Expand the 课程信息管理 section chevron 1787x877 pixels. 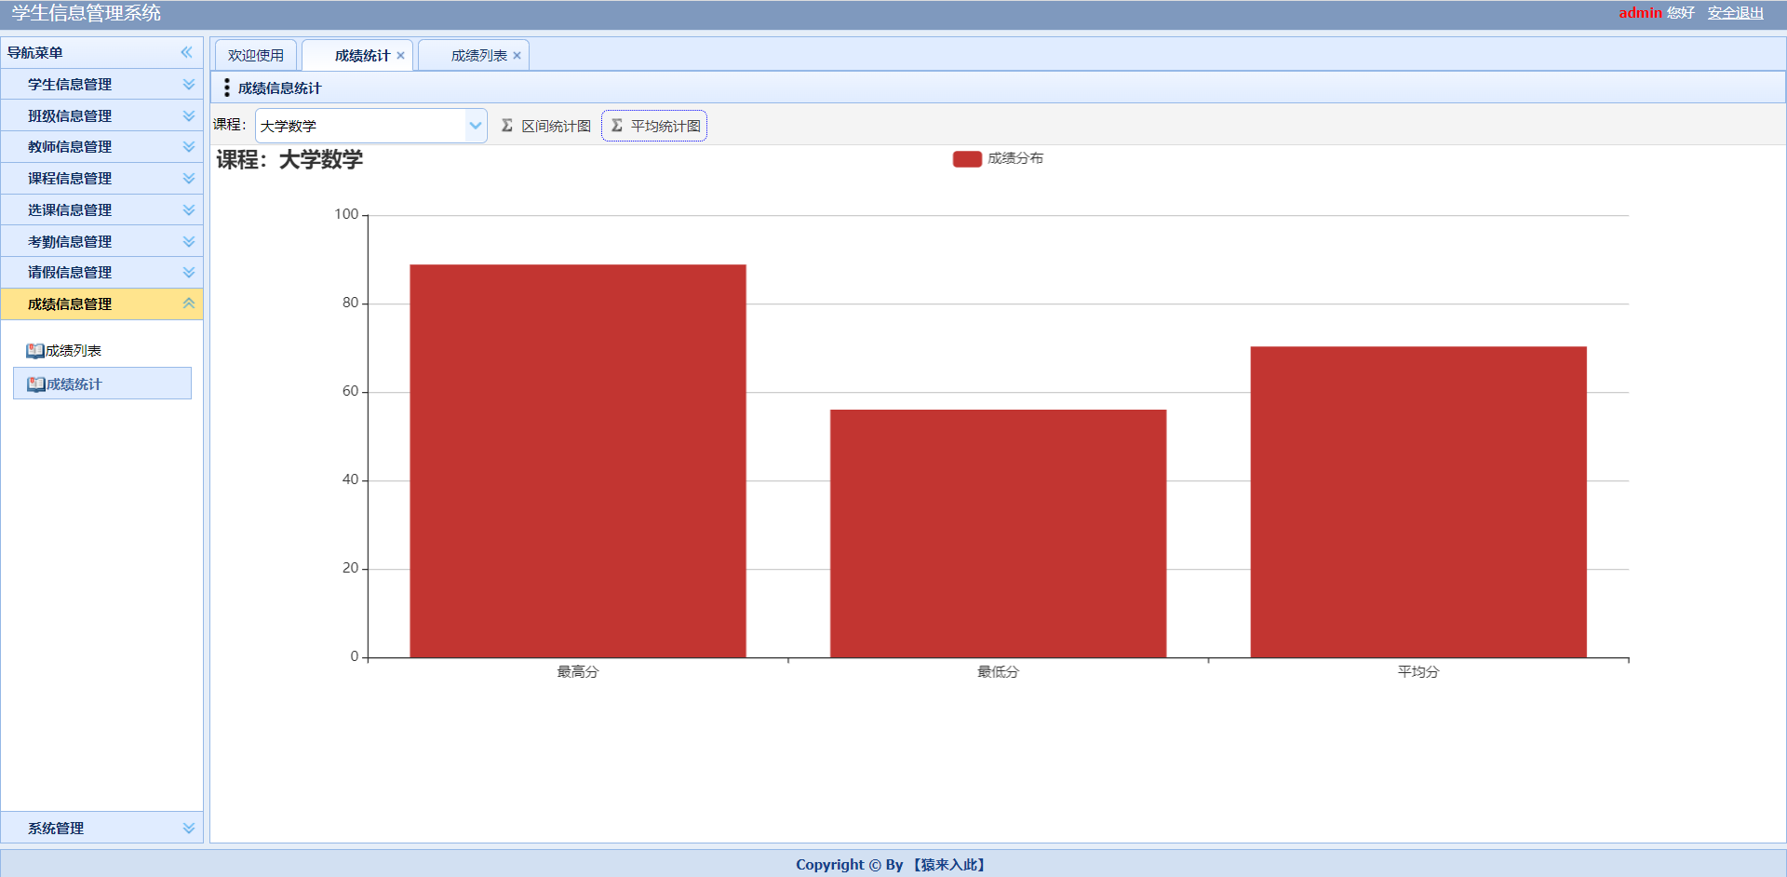189,178
